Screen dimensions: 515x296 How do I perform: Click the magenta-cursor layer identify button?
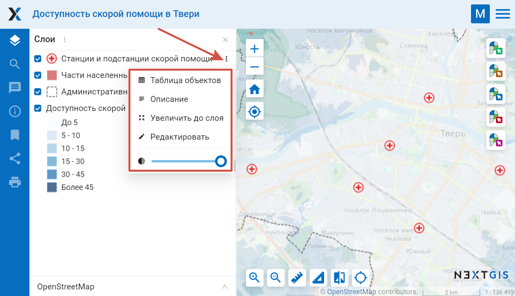[495, 140]
